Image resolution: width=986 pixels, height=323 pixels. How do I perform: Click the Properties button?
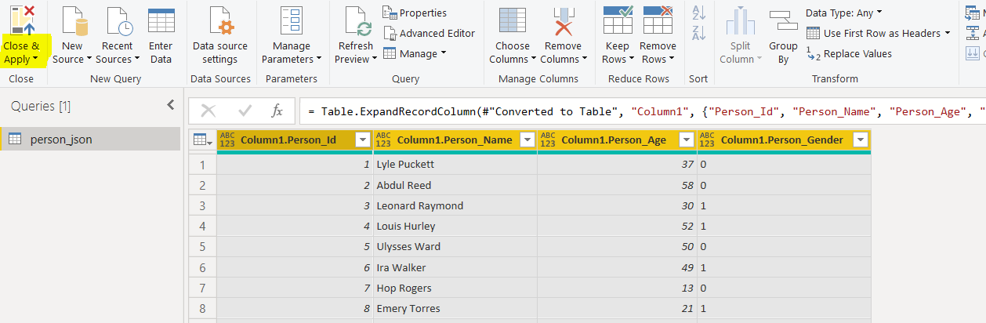pos(415,13)
